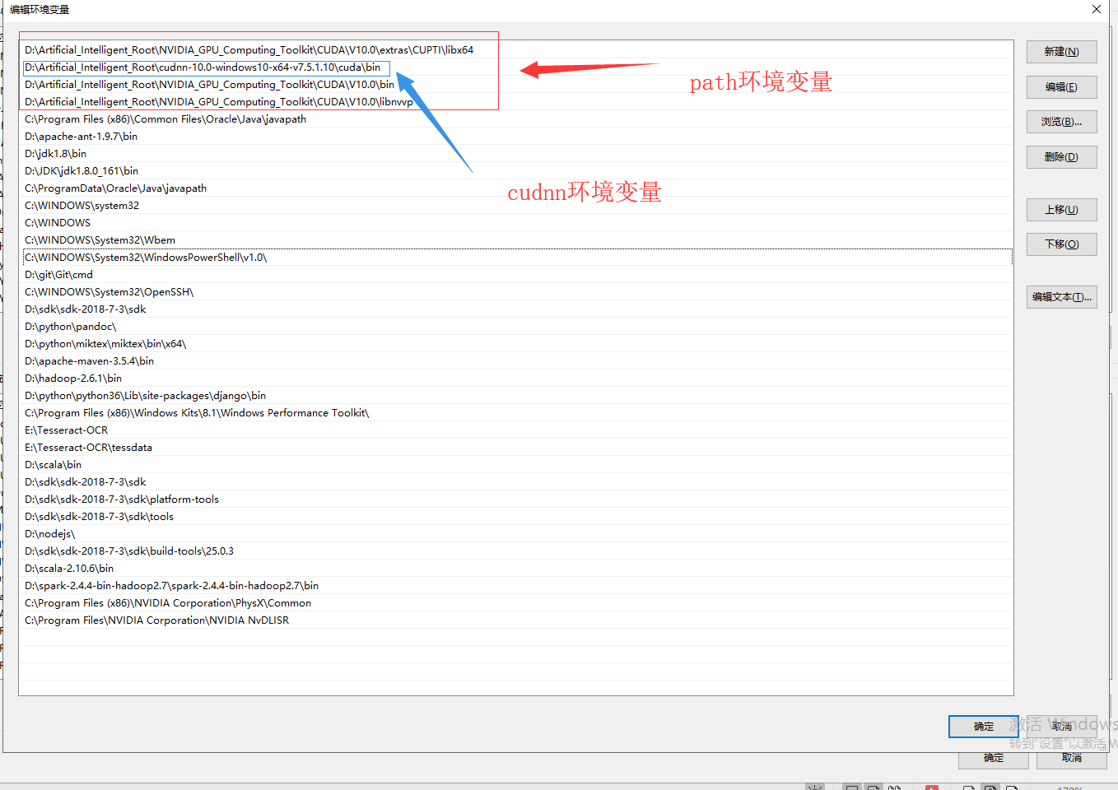Select the D:\apache-ant-1.9.7\bin entry
Viewport: 1118px width, 790px height.
[516, 137]
